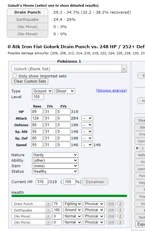This screenshot has width=145, height=231.
Task: Open the Drain Punch move selector
Action: click(31, 204)
